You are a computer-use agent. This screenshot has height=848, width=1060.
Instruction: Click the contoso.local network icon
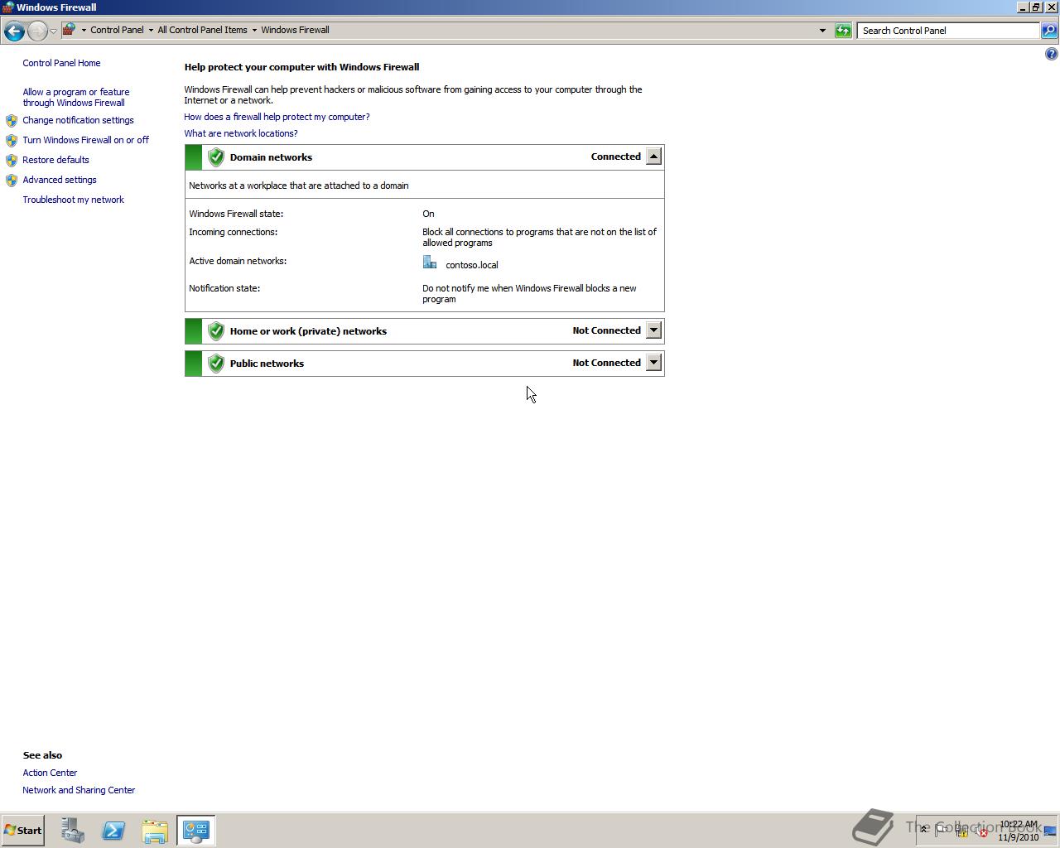tap(430, 263)
